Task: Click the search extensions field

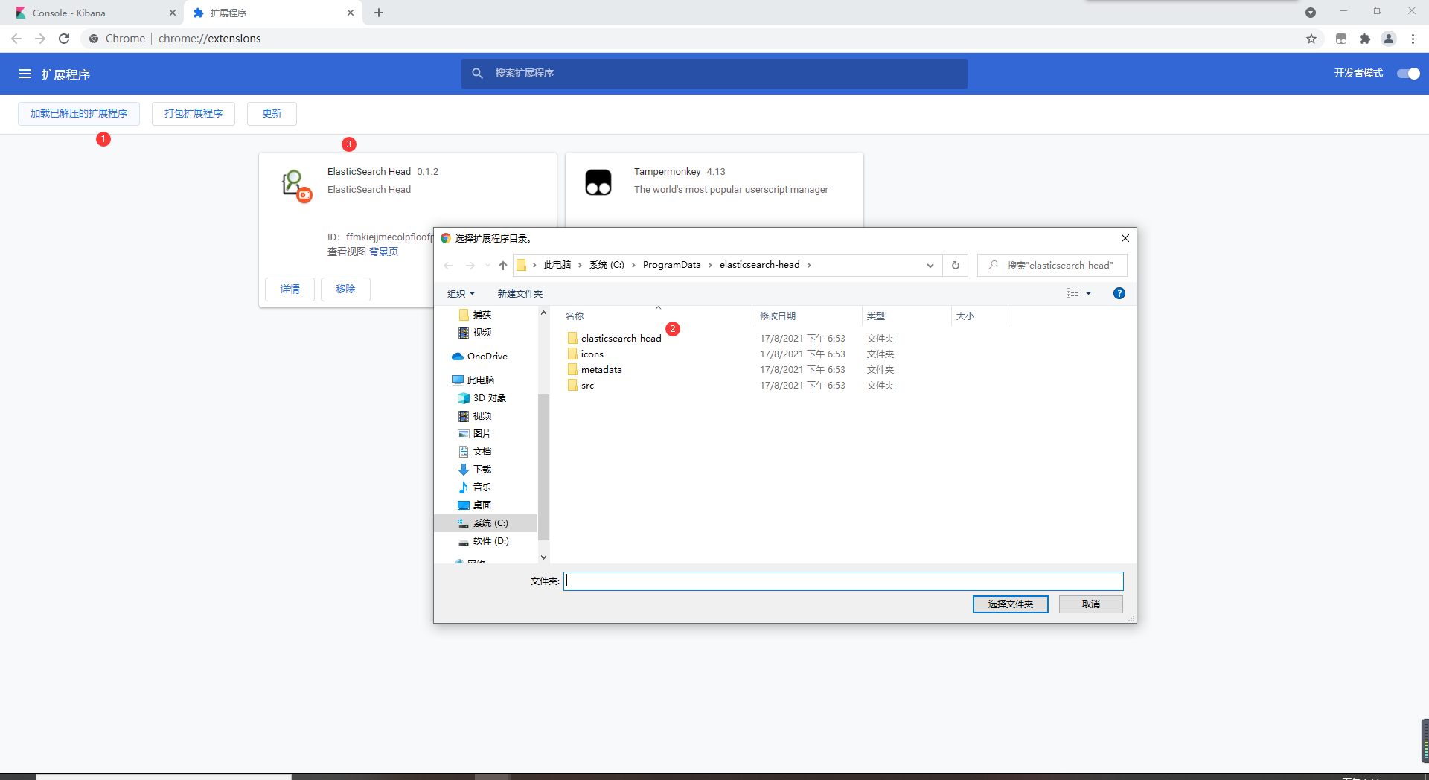Action: [714, 73]
